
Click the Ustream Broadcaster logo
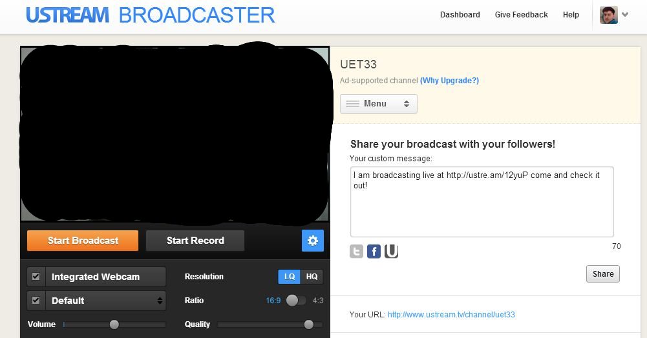(x=150, y=15)
